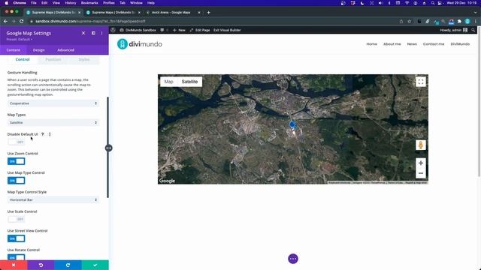
Task: Open the Chrome Bookmarks menu
Action: [89, 3]
